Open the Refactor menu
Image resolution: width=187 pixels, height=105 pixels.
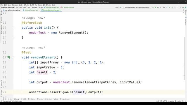click(x=26, y=5)
